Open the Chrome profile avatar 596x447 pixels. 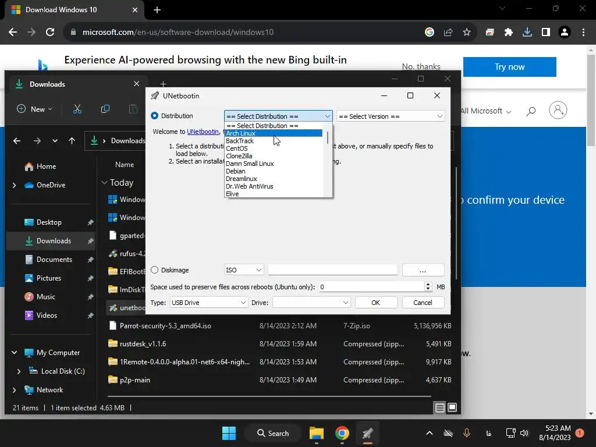pos(565,32)
